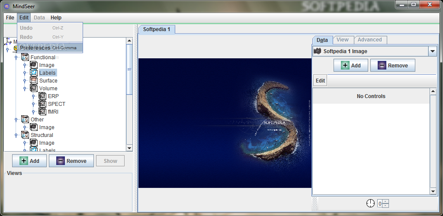Click Remove button below the data tree
This screenshot has width=443, height=216.
click(x=71, y=161)
